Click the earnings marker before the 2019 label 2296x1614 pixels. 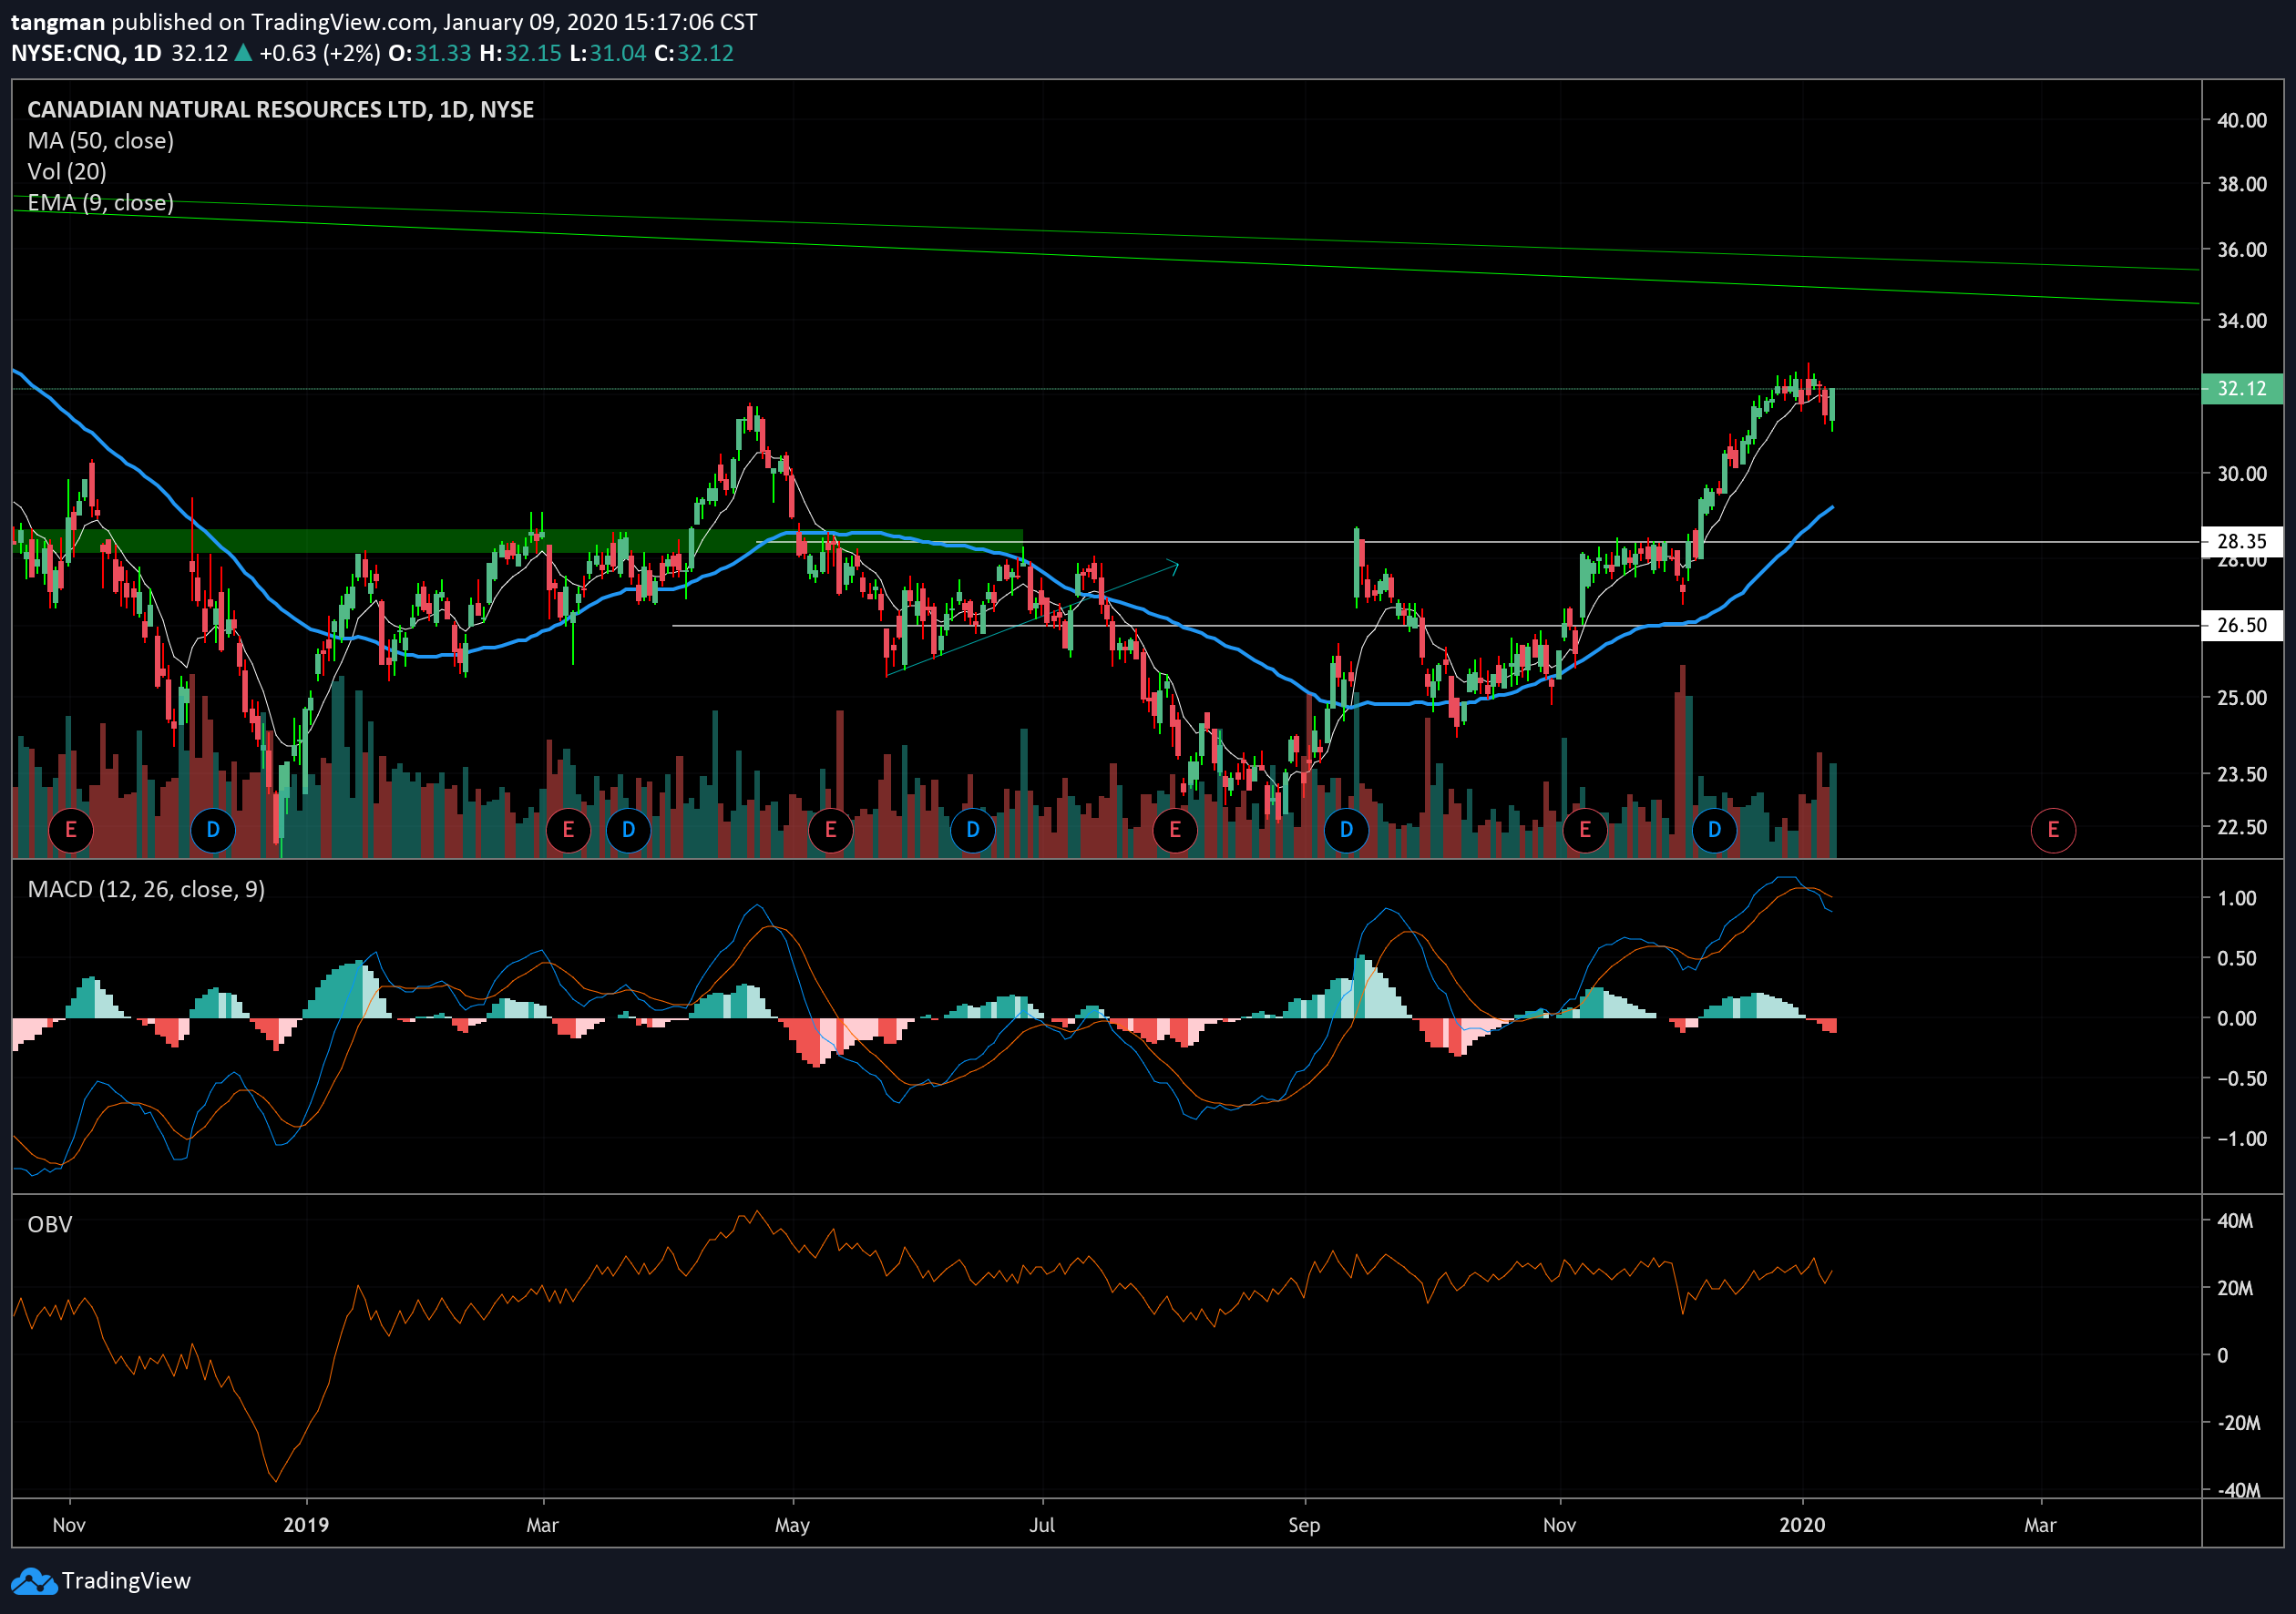point(70,830)
